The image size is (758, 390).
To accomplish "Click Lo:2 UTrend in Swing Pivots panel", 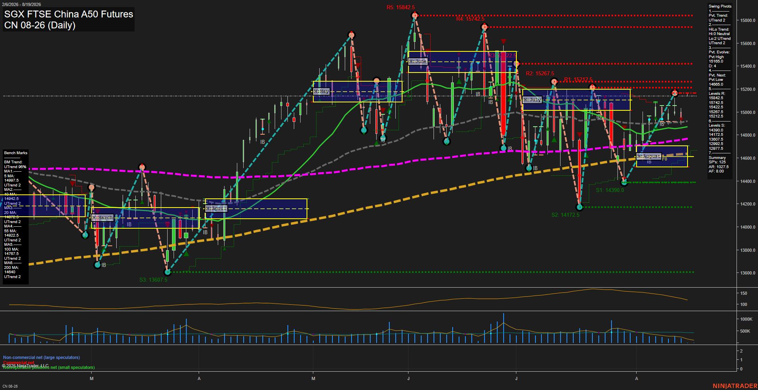I will 719,39.
